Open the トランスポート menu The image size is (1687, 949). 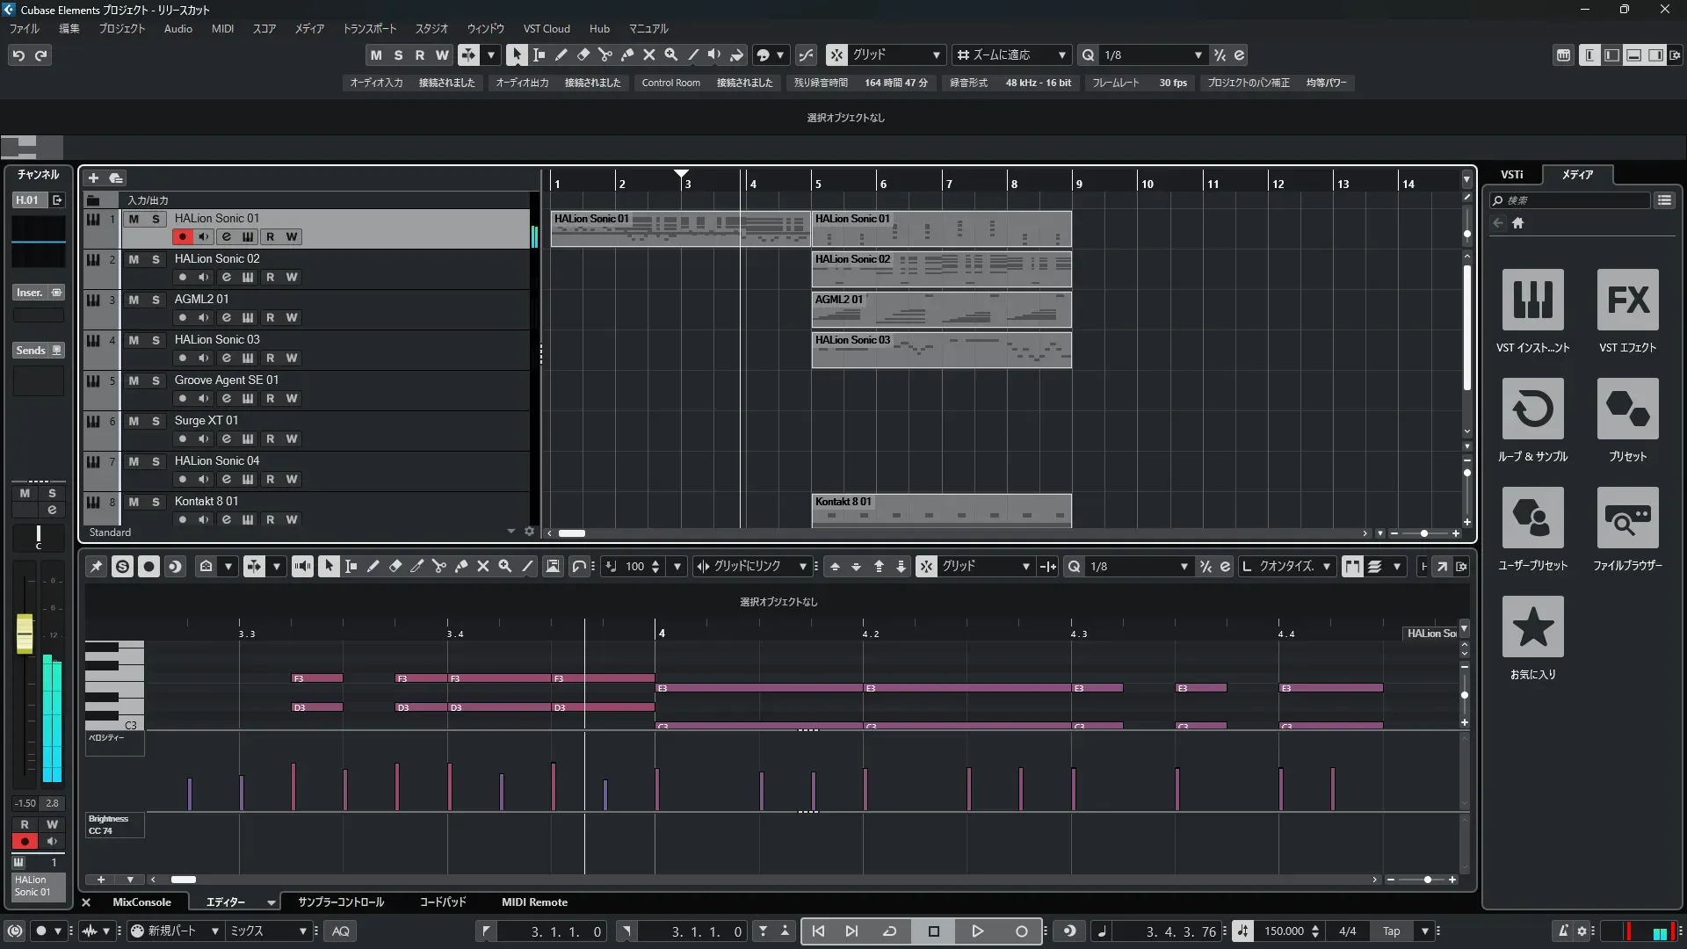369,29
